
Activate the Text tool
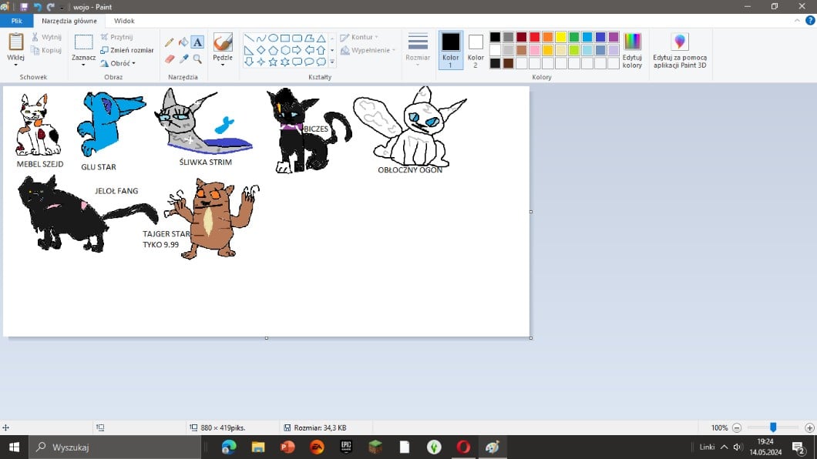point(197,42)
